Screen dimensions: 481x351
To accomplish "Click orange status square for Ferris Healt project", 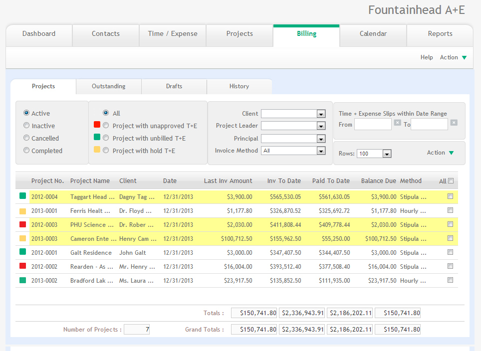I will pos(22,211).
